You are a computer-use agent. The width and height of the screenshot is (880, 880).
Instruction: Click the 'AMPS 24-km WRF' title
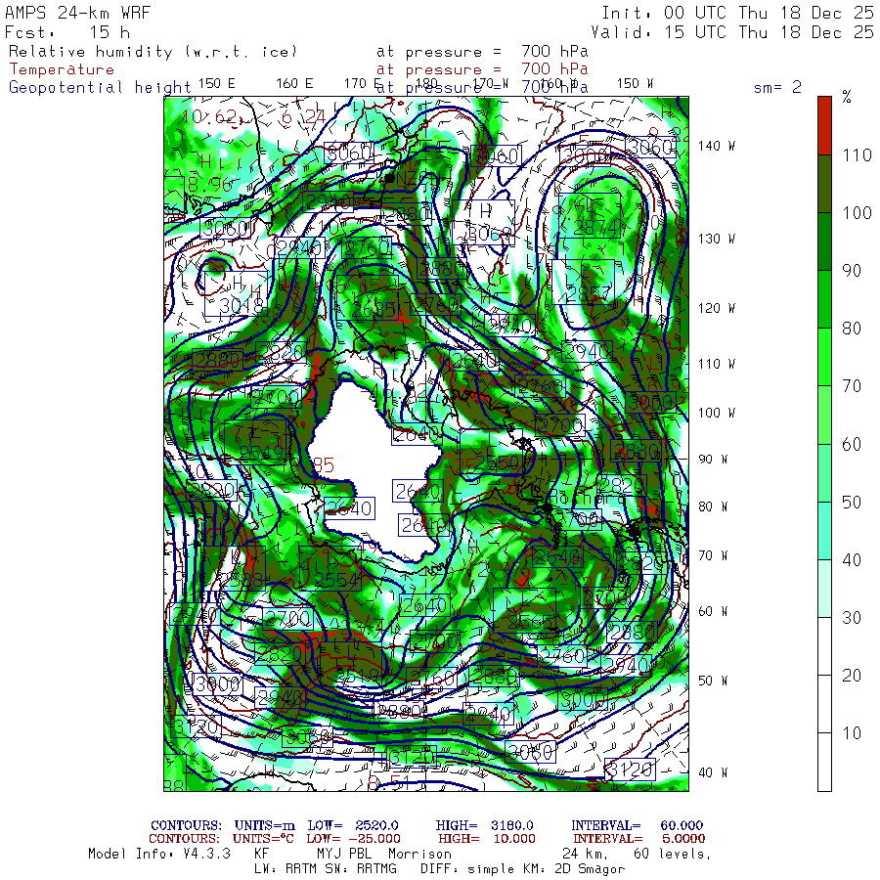77,13
